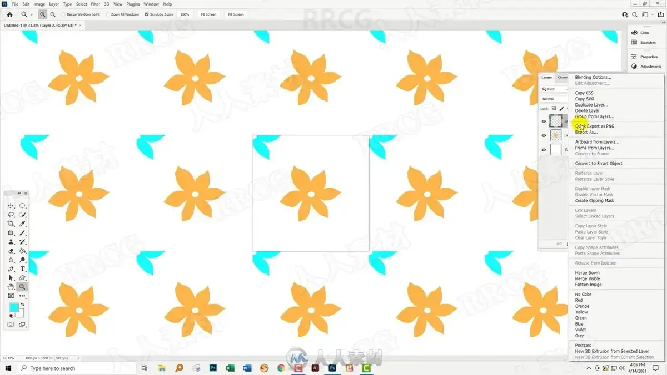Open the Kind filter dropdown
Screen dimensions: 667x375
(x=555, y=89)
